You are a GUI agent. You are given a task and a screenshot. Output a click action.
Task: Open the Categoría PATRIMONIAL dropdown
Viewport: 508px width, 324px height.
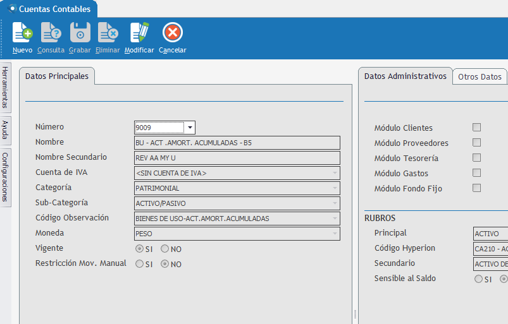pyautogui.click(x=335, y=188)
